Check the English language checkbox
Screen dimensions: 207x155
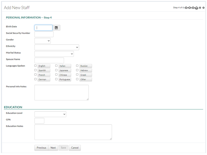pyautogui.click(x=35, y=66)
